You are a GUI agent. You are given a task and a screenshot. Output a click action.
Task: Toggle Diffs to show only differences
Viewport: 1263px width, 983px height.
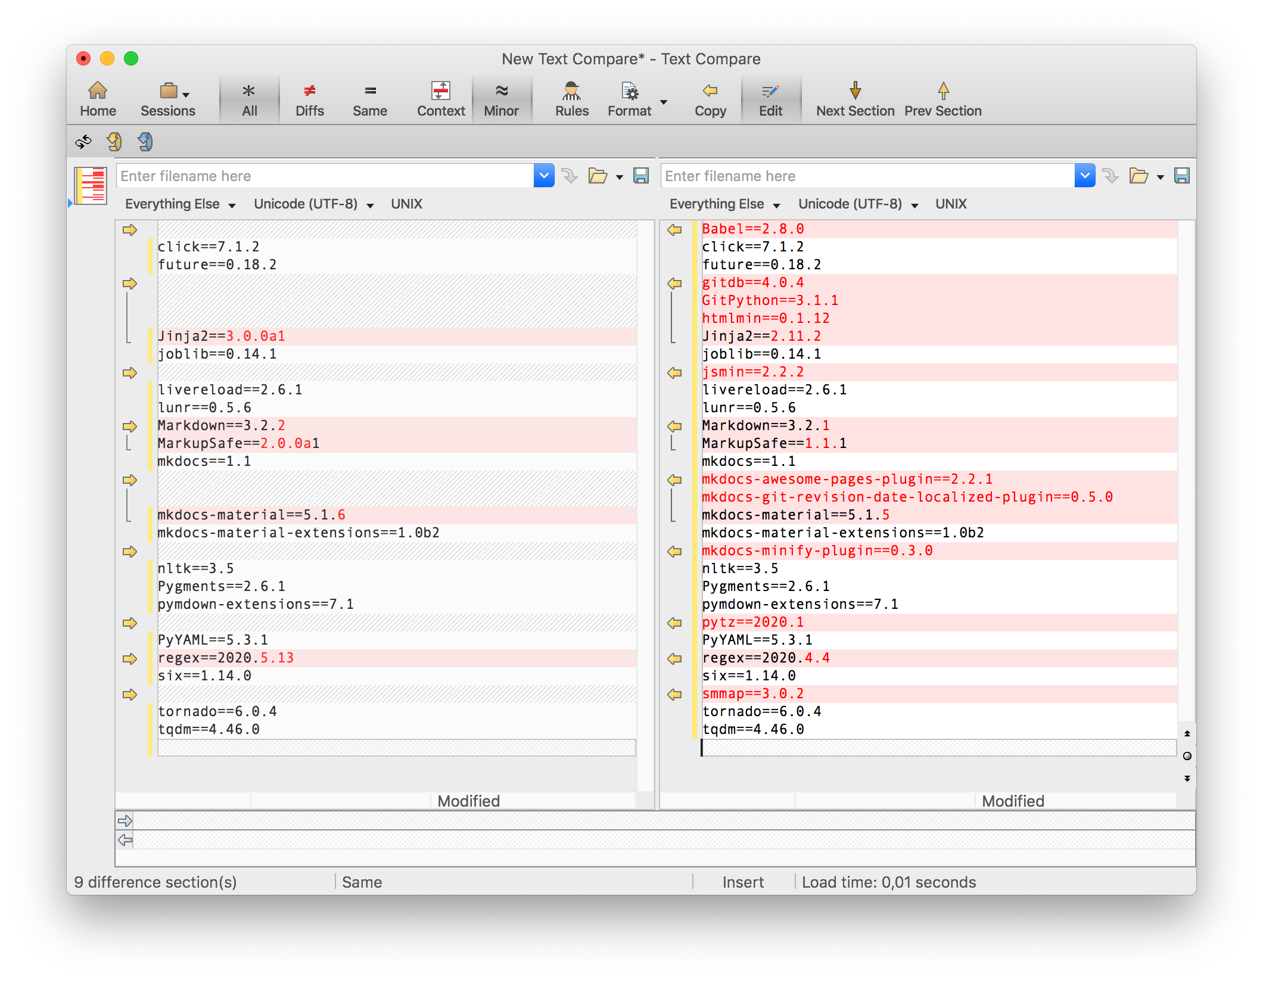309,98
